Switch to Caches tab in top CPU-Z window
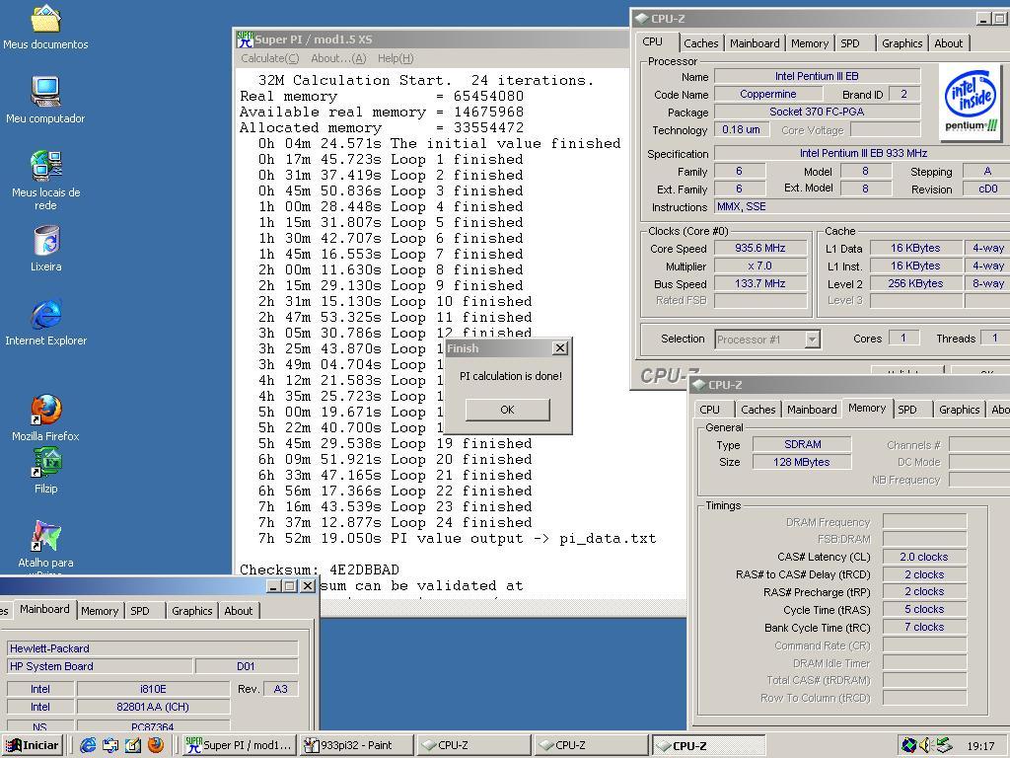Viewport: 1010px width, 758px height. (x=701, y=43)
